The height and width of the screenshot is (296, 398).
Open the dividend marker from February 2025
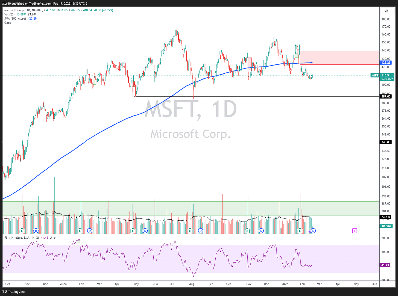(314, 231)
